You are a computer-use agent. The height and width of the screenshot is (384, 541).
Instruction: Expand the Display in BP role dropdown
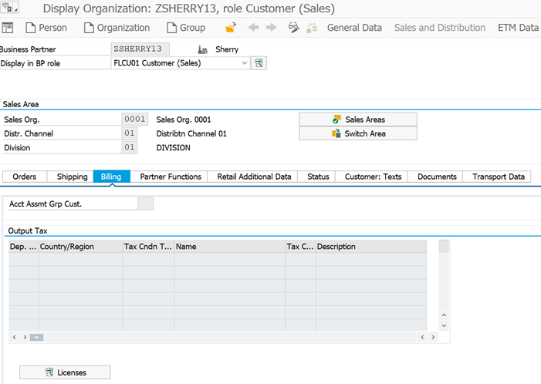245,63
